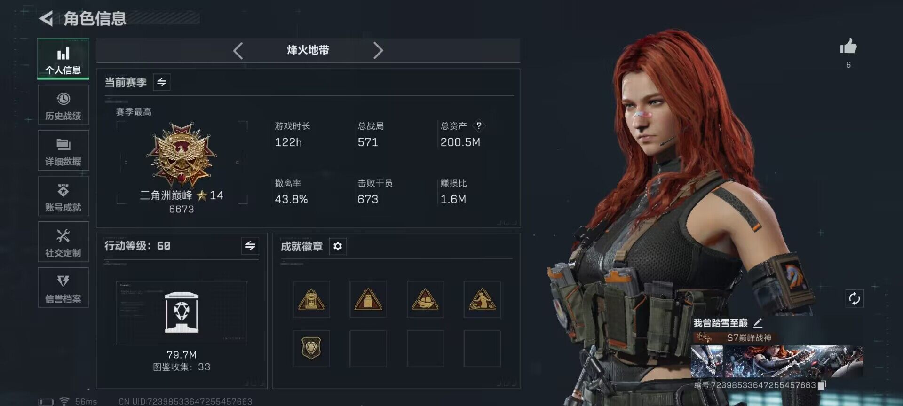The width and height of the screenshot is (903, 406).
Task: Go to the 账号成就 section
Action: coord(63,196)
